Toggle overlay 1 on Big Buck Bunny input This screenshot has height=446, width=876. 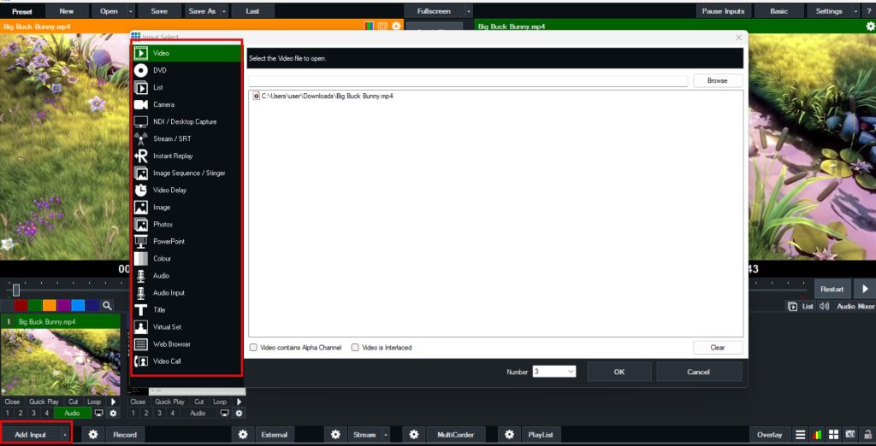(7, 413)
